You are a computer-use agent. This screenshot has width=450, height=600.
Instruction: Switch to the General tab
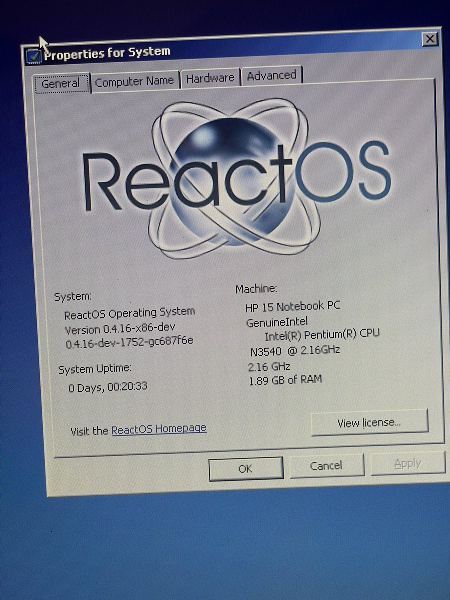61,83
